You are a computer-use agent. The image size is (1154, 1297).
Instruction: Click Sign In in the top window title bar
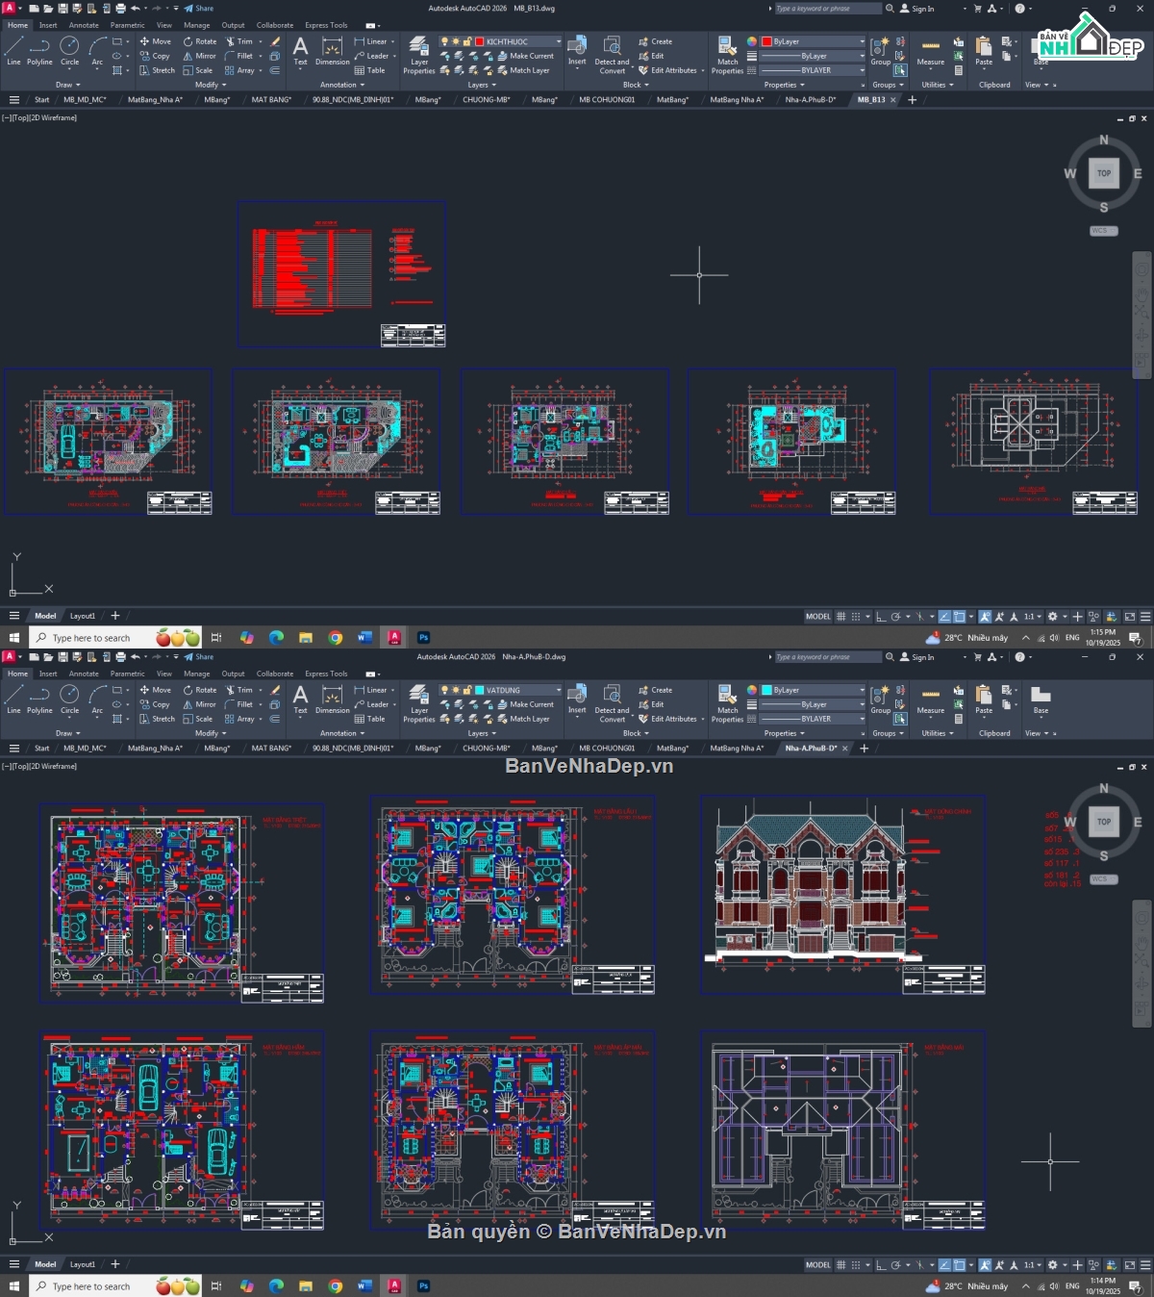pos(917,9)
